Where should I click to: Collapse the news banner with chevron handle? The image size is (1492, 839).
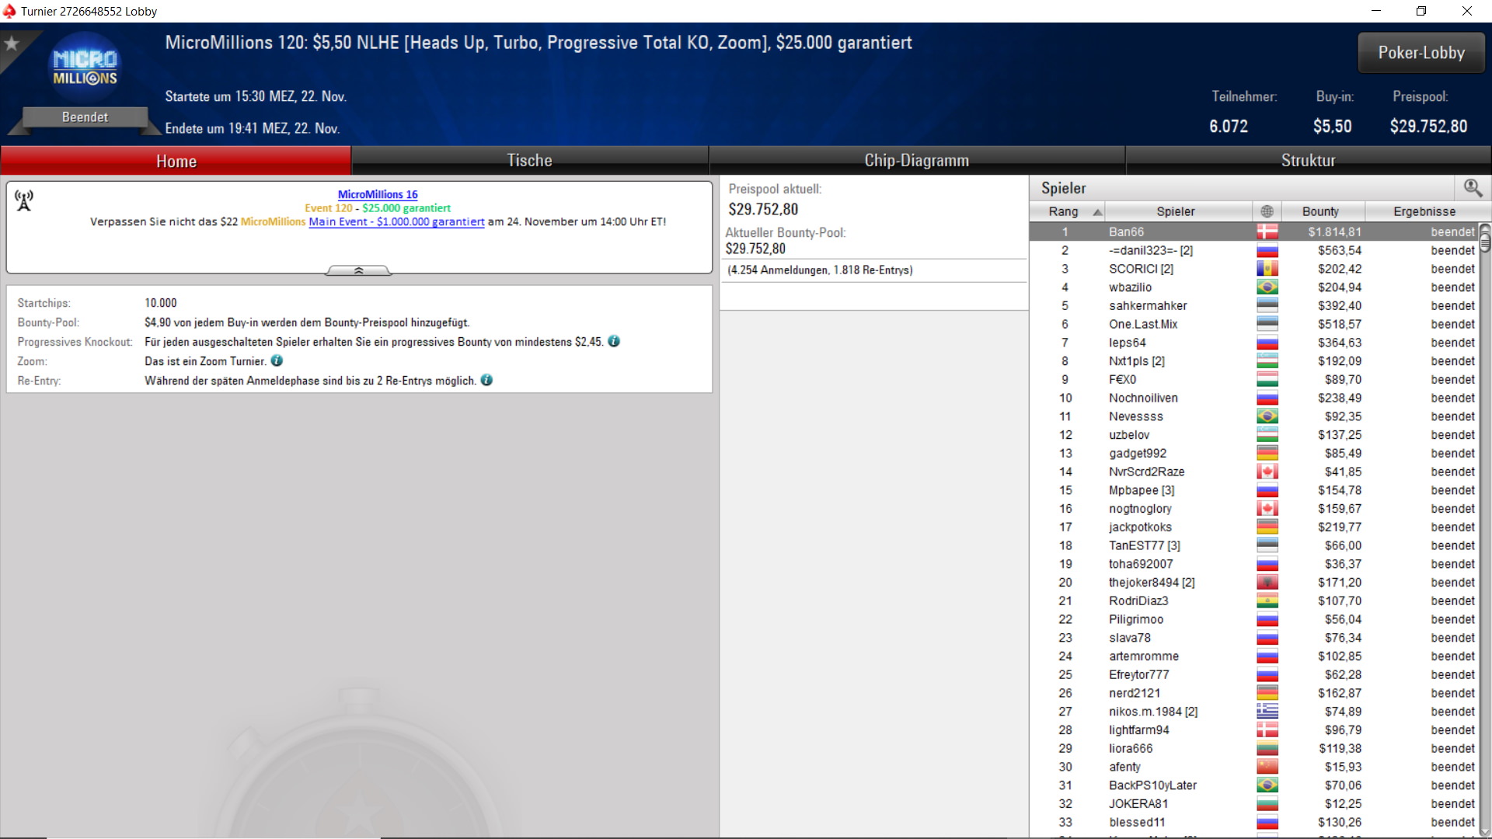tap(358, 270)
